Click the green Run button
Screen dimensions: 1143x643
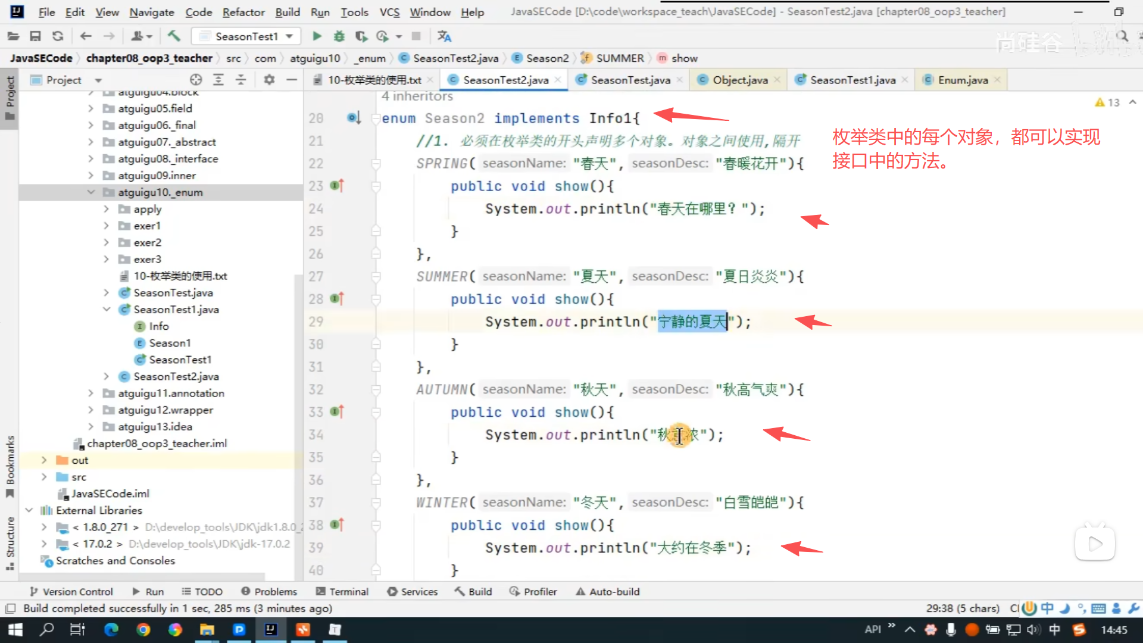click(x=317, y=36)
